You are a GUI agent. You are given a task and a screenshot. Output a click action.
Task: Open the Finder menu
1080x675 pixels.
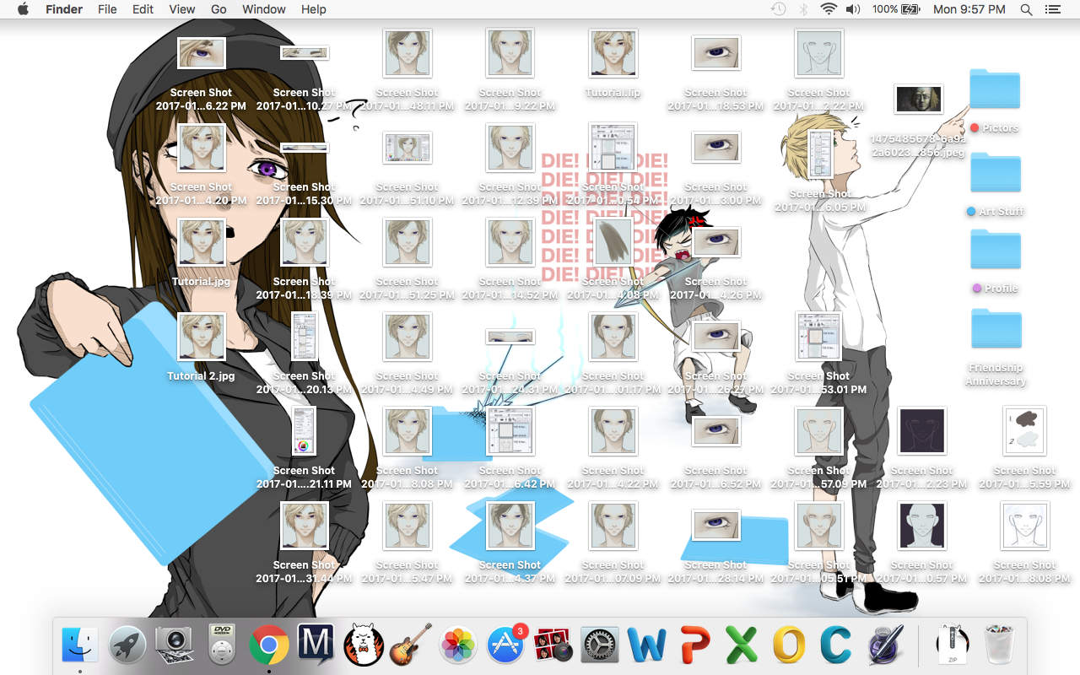(x=64, y=9)
